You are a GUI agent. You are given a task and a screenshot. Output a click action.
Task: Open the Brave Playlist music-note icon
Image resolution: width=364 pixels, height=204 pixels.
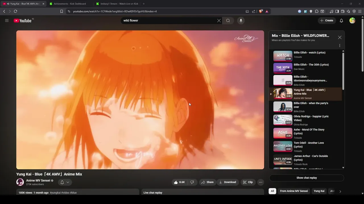coord(331,11)
